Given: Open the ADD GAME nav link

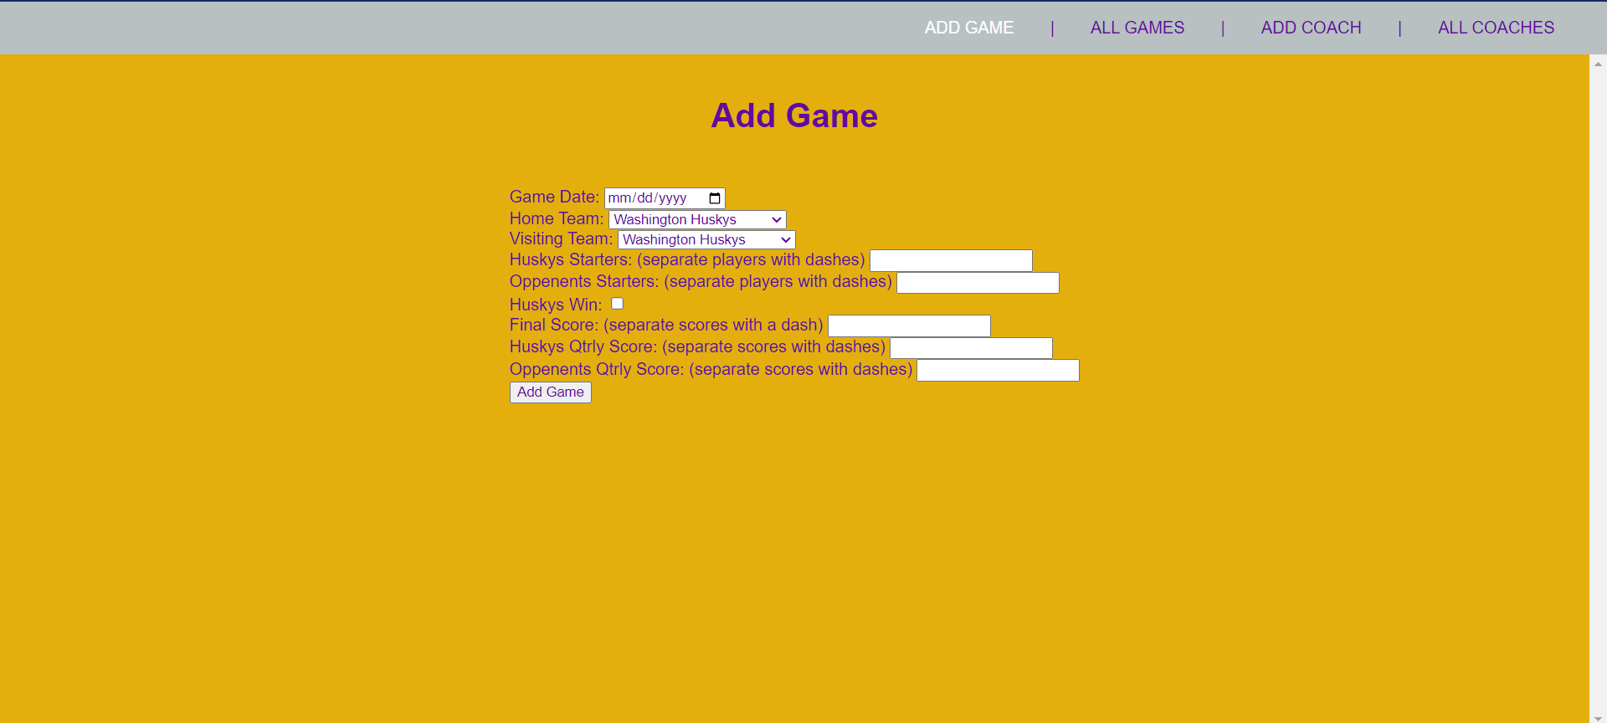Looking at the screenshot, I should pos(968,28).
